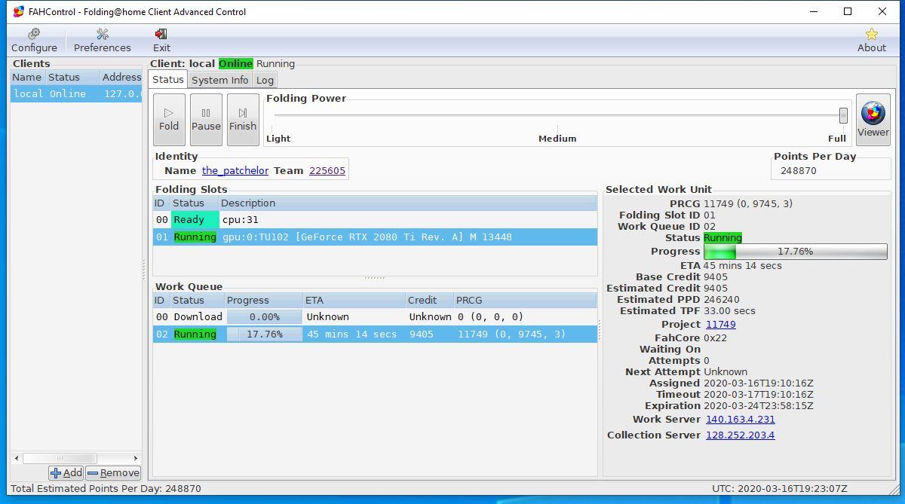Launch the protein Viewer

click(x=873, y=119)
